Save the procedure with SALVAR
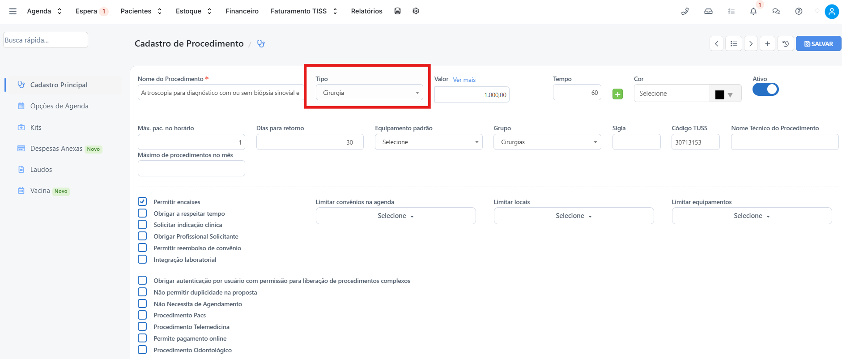 818,44
